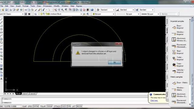Click the Save icon in Standard toolbar

6,10
